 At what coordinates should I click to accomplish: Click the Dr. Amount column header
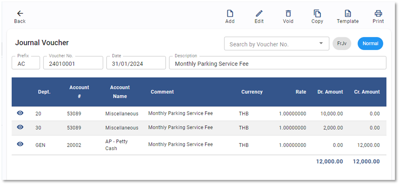pyautogui.click(x=330, y=92)
